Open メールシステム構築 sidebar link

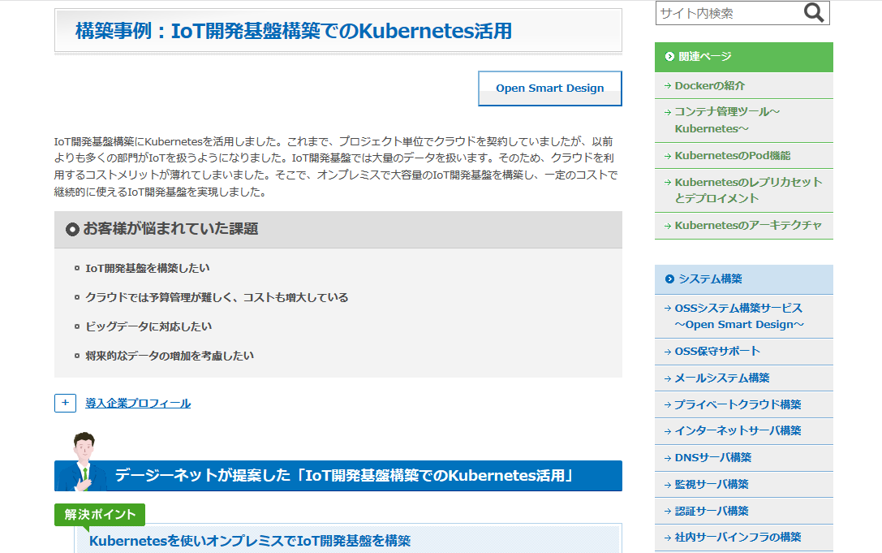tap(721, 378)
